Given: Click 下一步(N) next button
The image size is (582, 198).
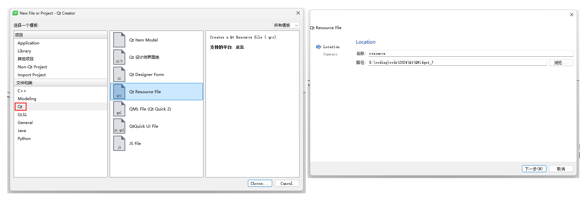Looking at the screenshot, I should pyautogui.click(x=534, y=169).
